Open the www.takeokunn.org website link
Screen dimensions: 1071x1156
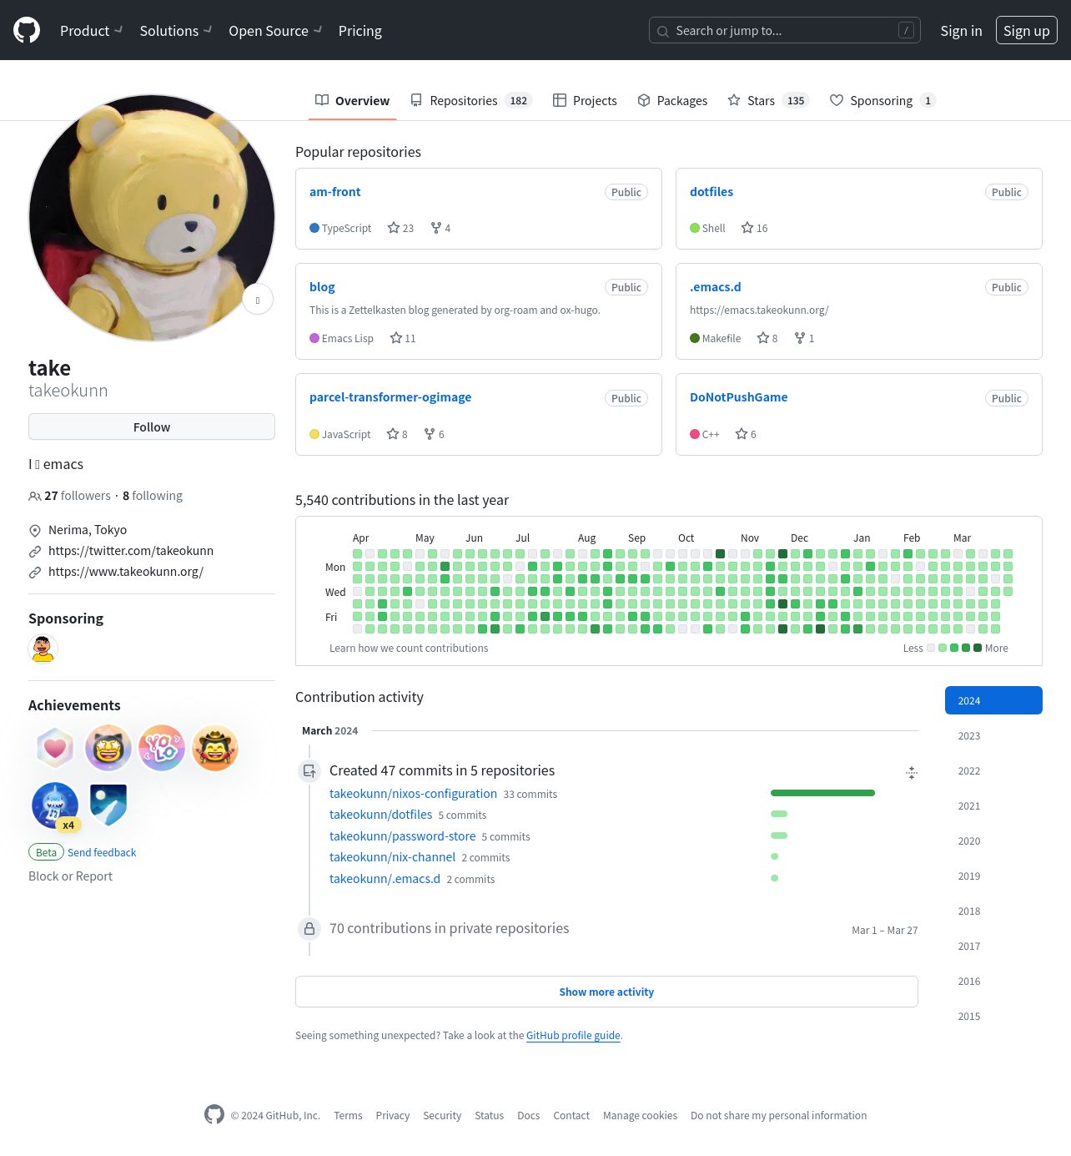coord(126,572)
